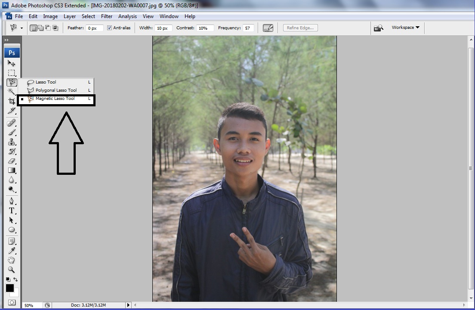Viewport: 475px width, 310px height.
Task: Select the Gradient tool
Action: (12, 170)
